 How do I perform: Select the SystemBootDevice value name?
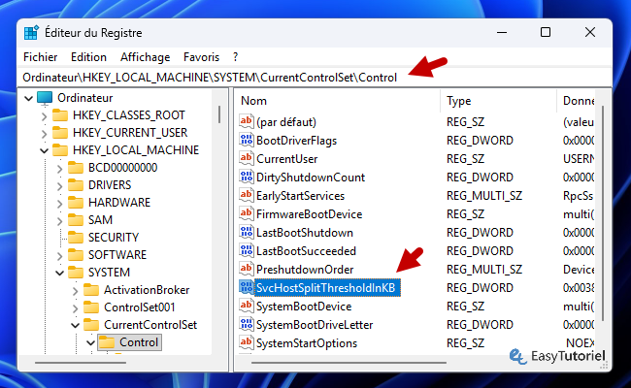(304, 307)
